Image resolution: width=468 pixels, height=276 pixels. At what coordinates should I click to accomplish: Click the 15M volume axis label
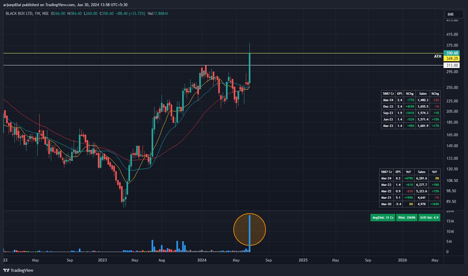tap(450, 221)
